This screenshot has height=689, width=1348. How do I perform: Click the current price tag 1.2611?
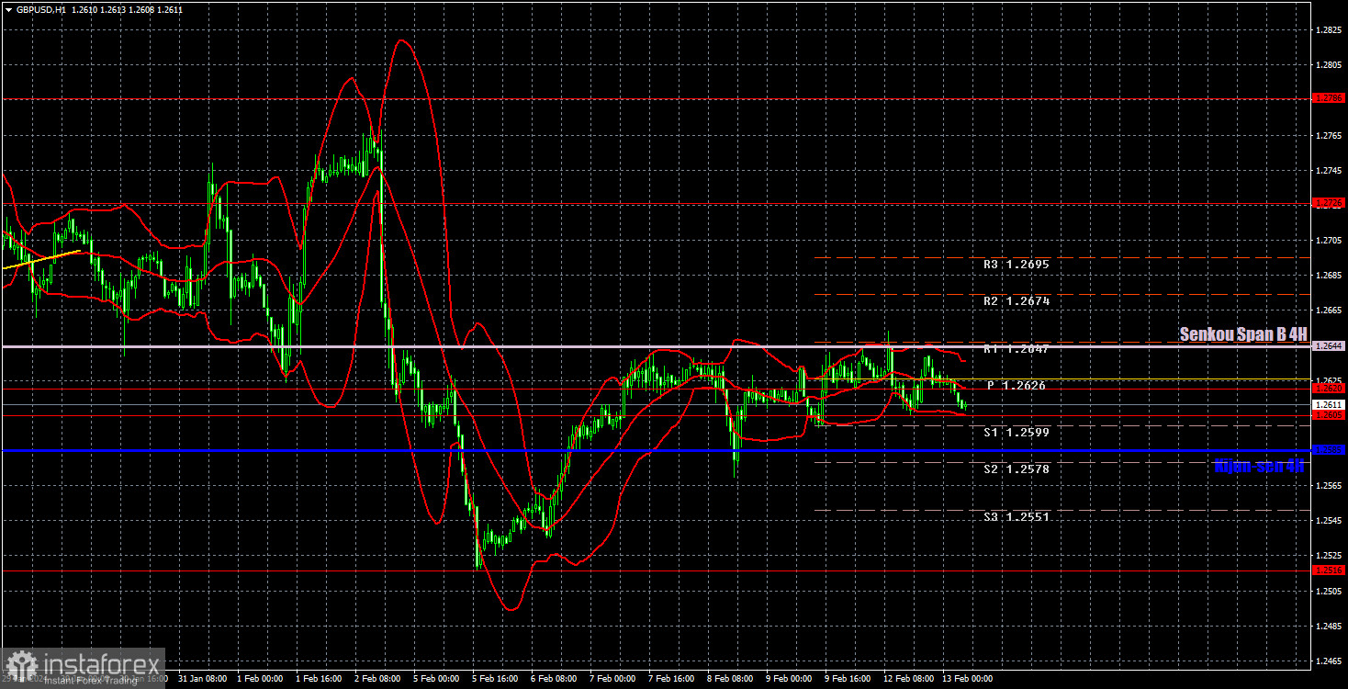[x=1329, y=404]
